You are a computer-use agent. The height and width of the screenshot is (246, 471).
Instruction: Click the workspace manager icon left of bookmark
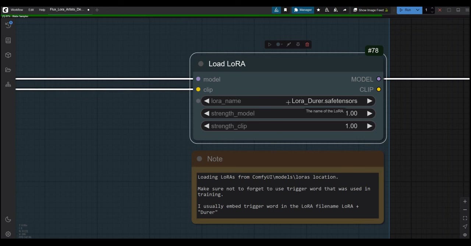point(276,10)
